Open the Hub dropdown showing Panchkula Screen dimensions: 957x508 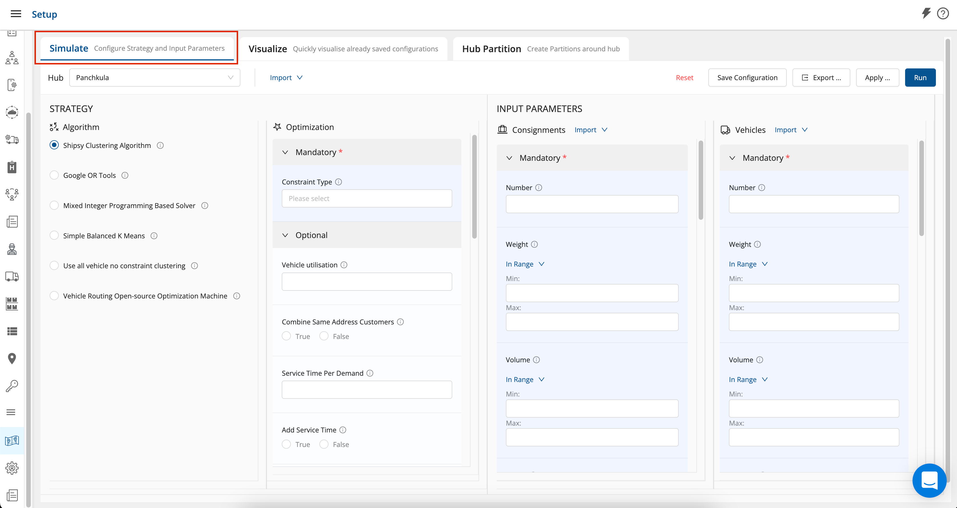pos(154,78)
